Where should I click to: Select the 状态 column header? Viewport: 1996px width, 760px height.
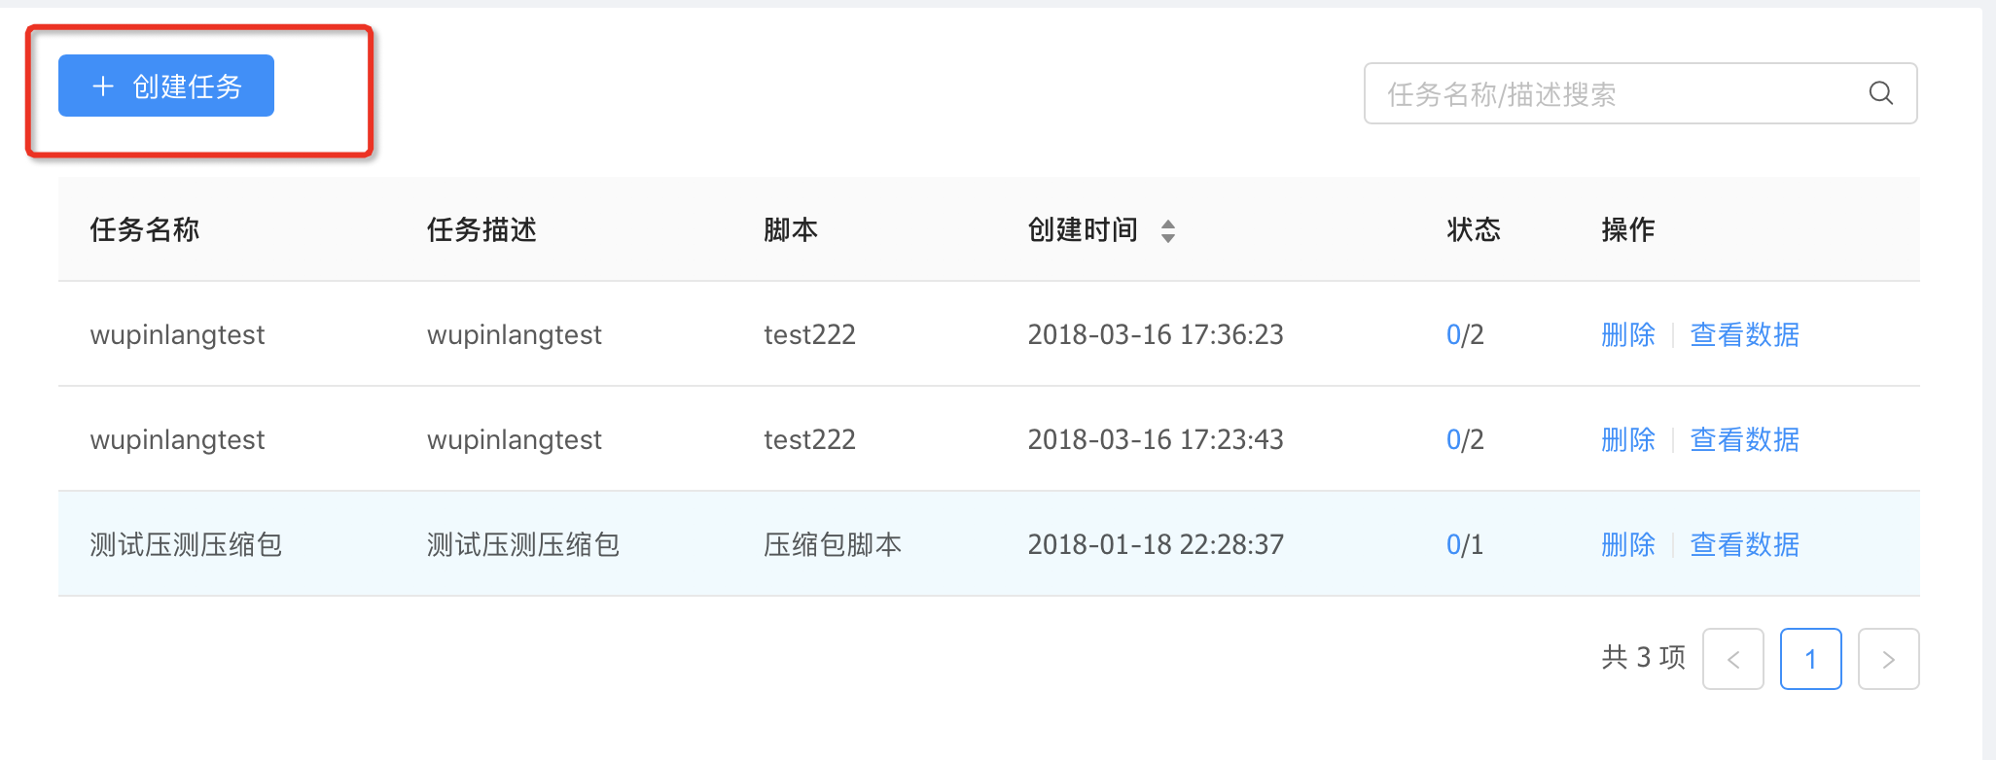(1473, 230)
